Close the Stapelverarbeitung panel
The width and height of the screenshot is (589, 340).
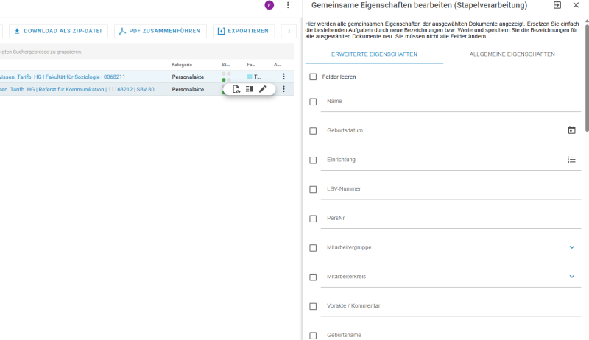coord(576,5)
